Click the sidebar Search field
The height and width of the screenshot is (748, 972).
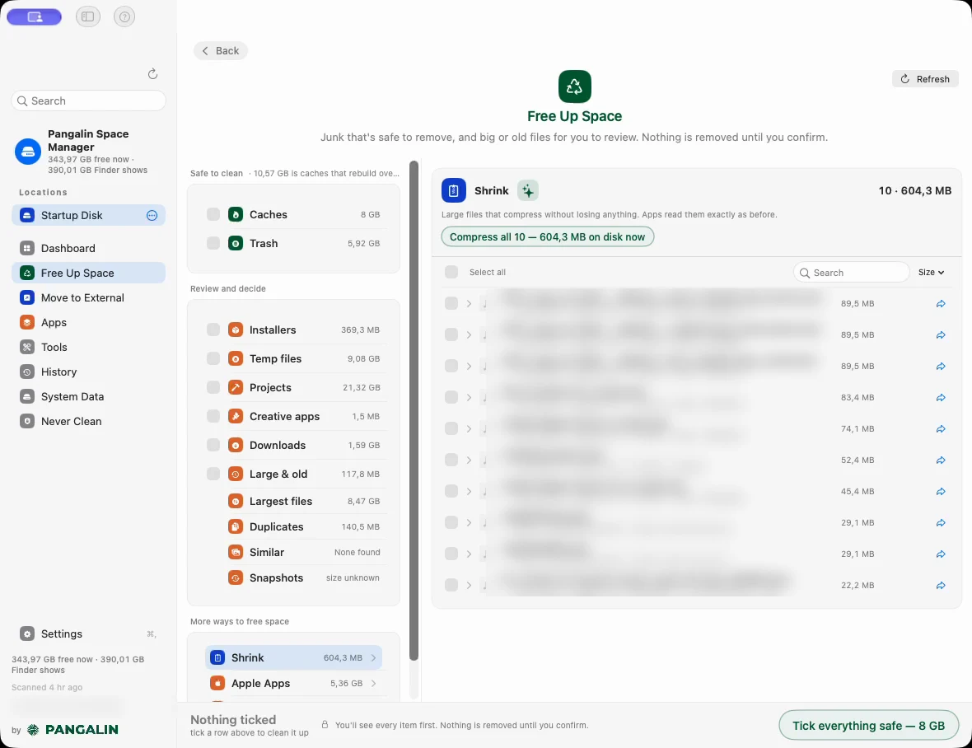click(89, 101)
